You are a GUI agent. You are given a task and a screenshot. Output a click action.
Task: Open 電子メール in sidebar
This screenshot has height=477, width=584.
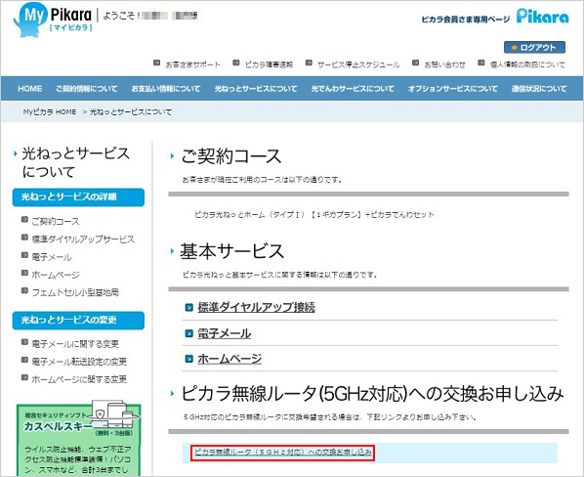coord(52,257)
